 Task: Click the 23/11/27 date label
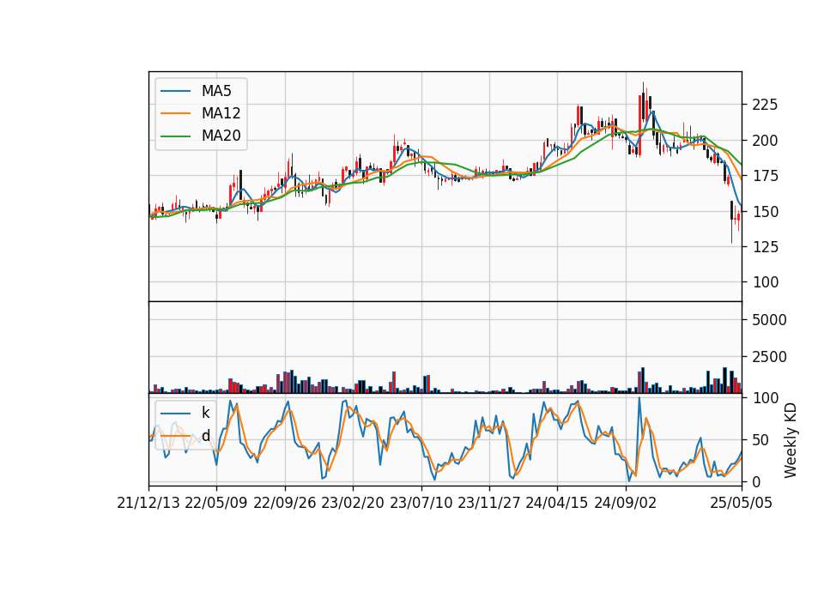tap(488, 504)
